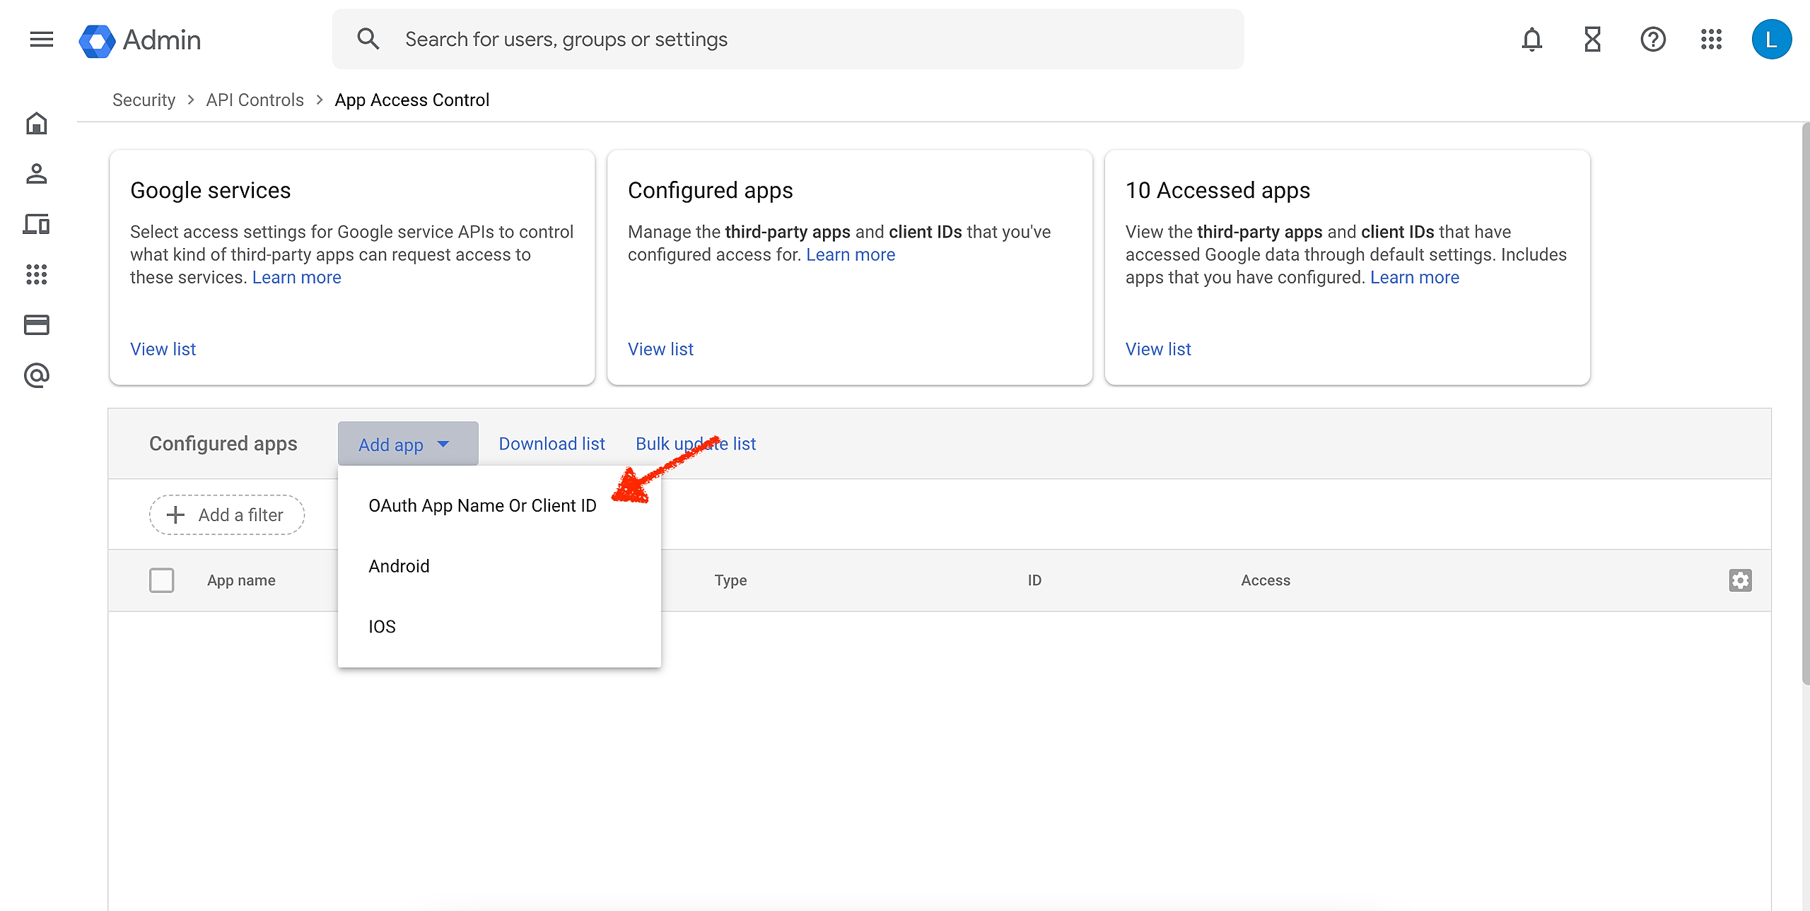
Task: Select all apps with header checkbox
Action: (x=162, y=580)
